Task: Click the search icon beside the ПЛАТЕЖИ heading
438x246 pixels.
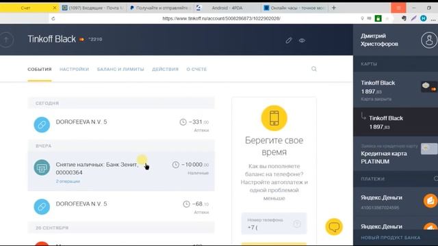Action: pyautogui.click(x=436, y=178)
